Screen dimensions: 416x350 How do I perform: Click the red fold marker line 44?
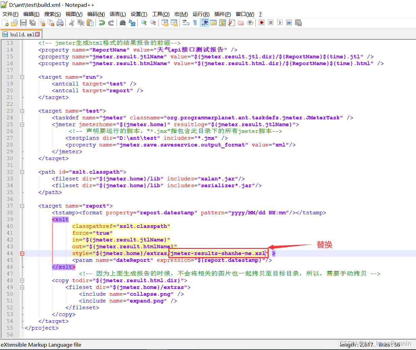(22, 253)
